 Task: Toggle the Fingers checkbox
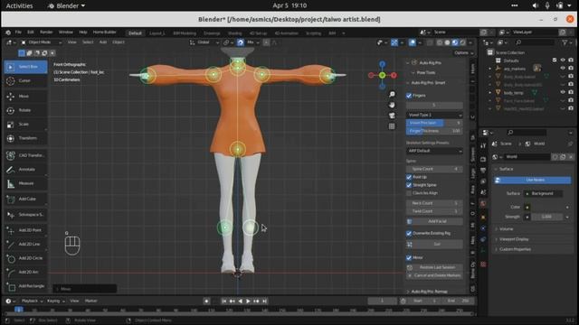pyautogui.click(x=409, y=96)
